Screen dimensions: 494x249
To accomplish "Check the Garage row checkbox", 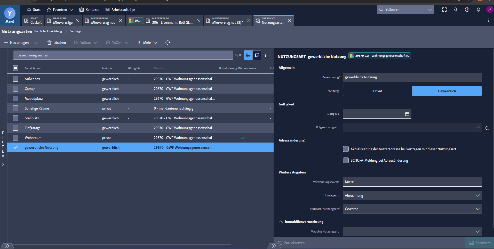I will [x=15, y=89].
